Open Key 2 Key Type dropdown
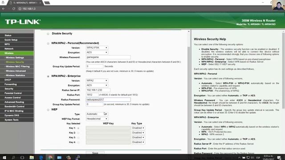The height and width of the screenshot is (160, 285). (x=138, y=133)
